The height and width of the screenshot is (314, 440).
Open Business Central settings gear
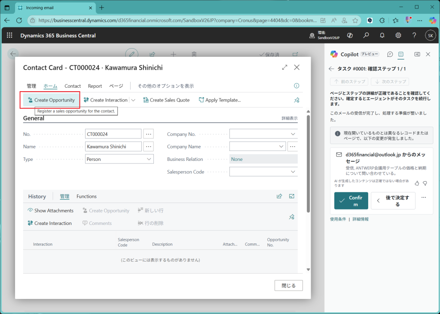pyautogui.click(x=398, y=35)
